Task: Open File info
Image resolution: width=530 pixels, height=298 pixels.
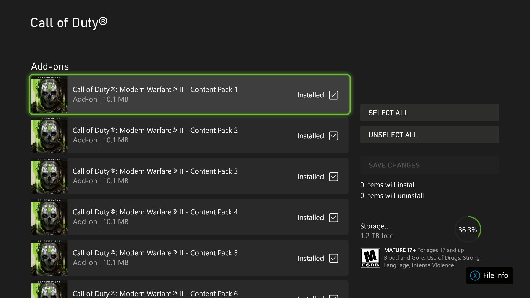Action: (489, 275)
